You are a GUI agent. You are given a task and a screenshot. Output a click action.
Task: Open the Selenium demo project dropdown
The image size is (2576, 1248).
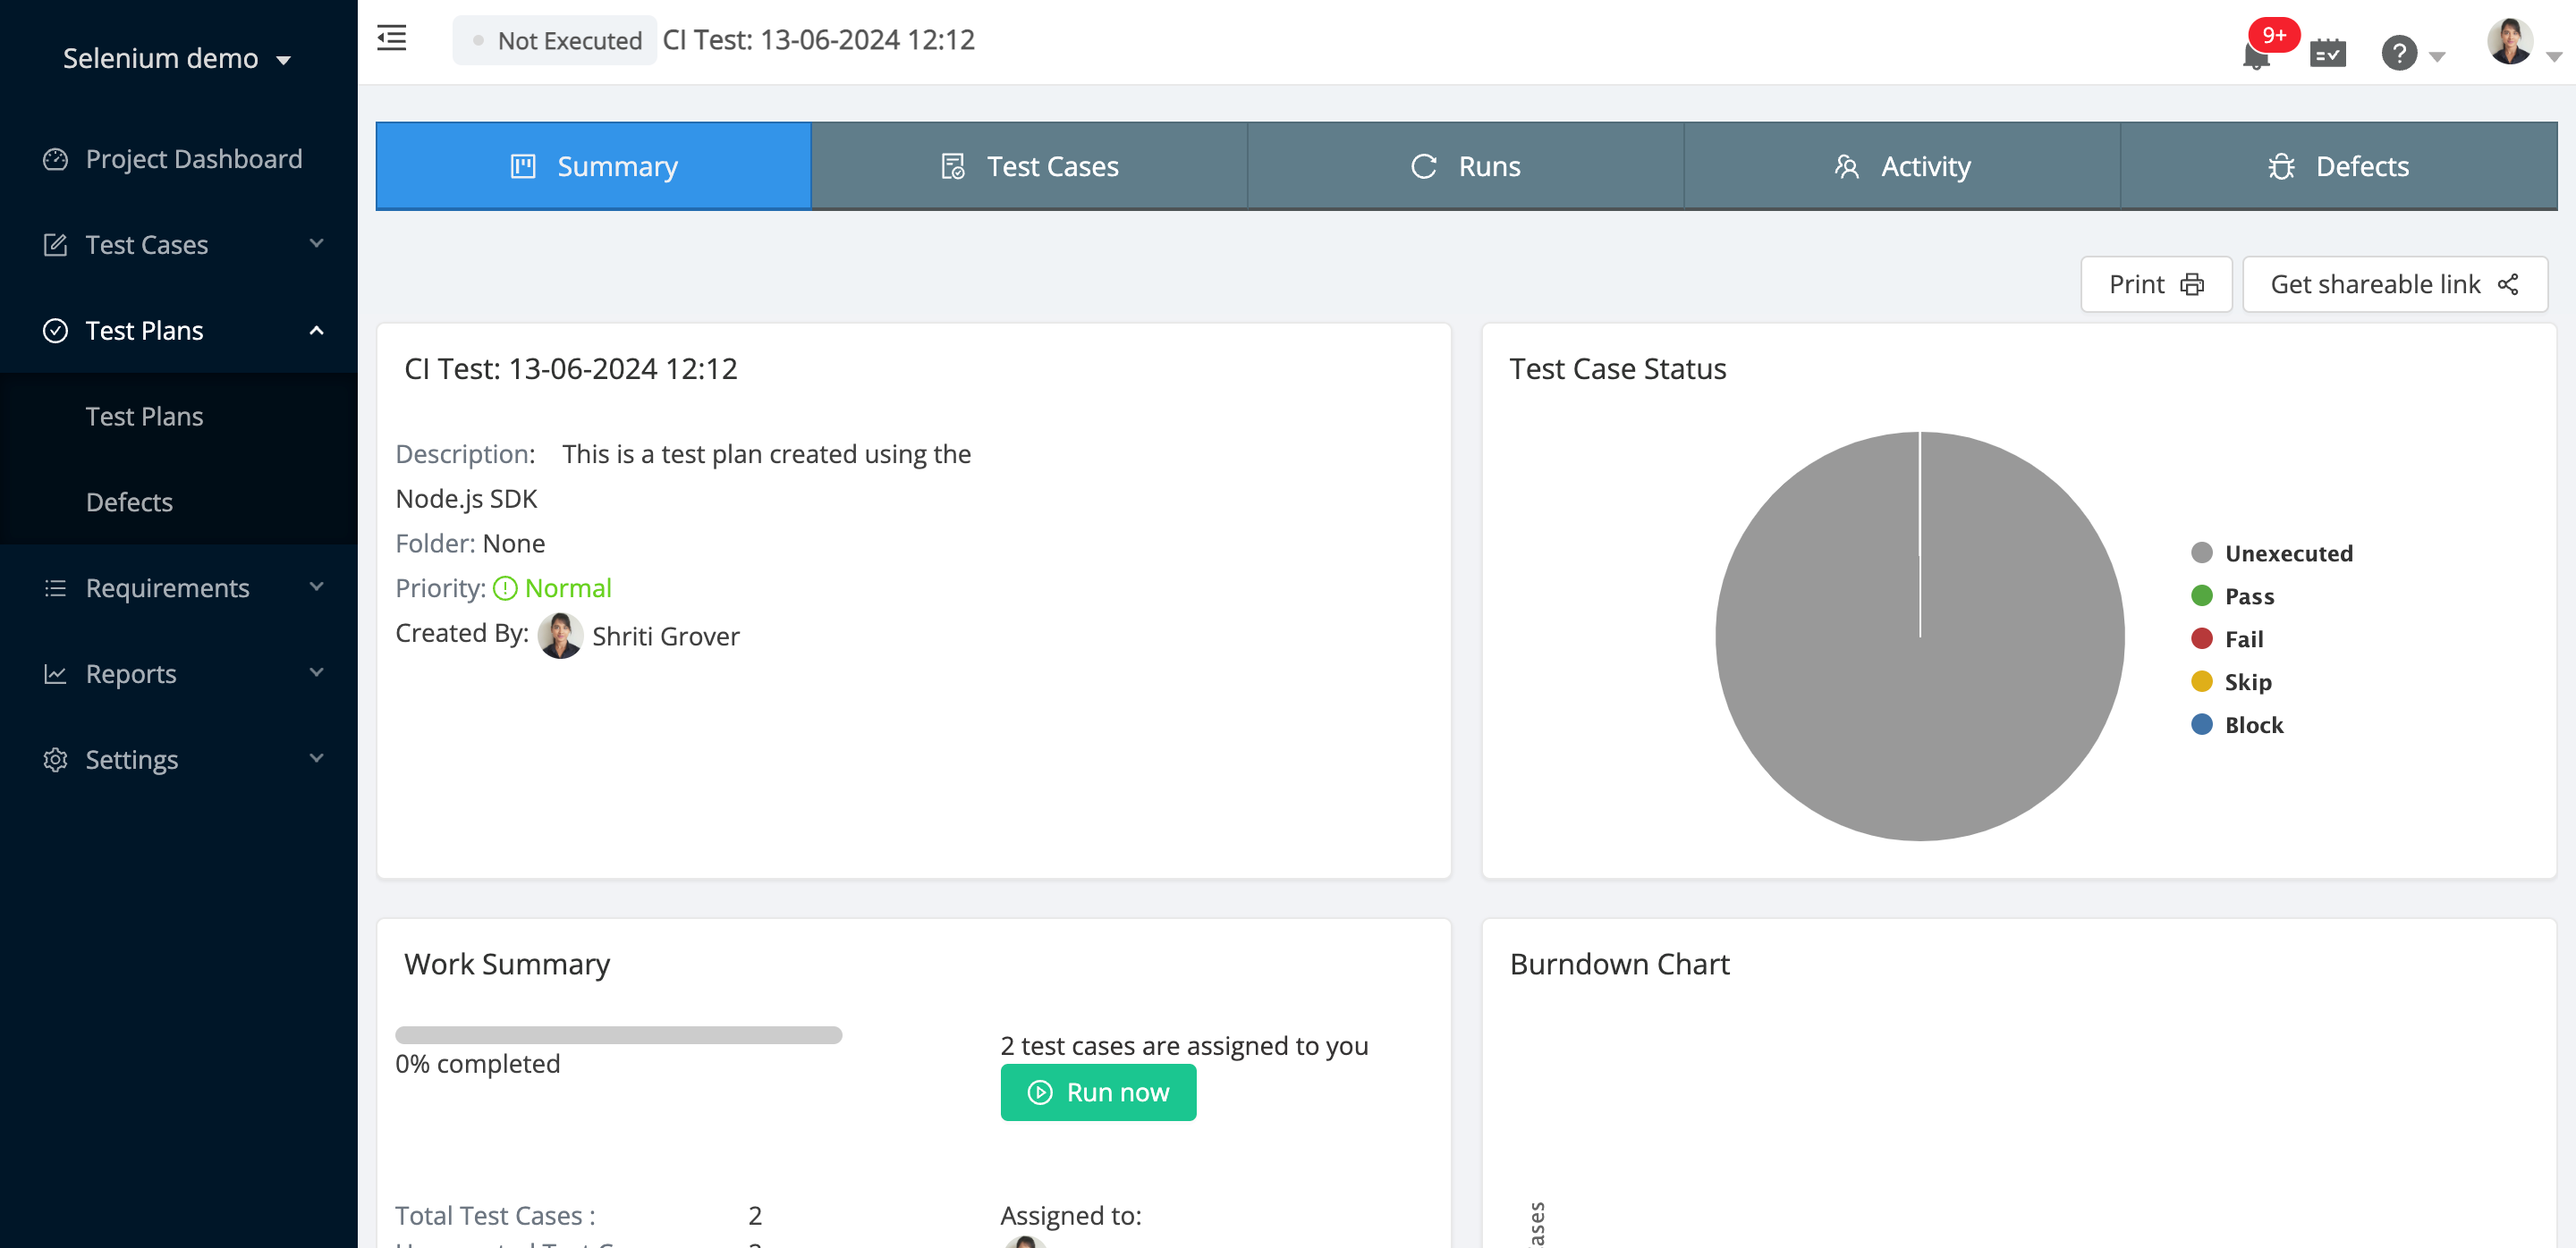pyautogui.click(x=177, y=59)
